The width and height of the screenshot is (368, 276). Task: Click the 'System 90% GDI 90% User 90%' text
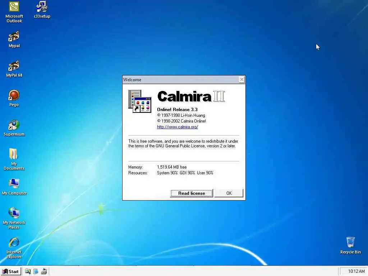point(185,173)
